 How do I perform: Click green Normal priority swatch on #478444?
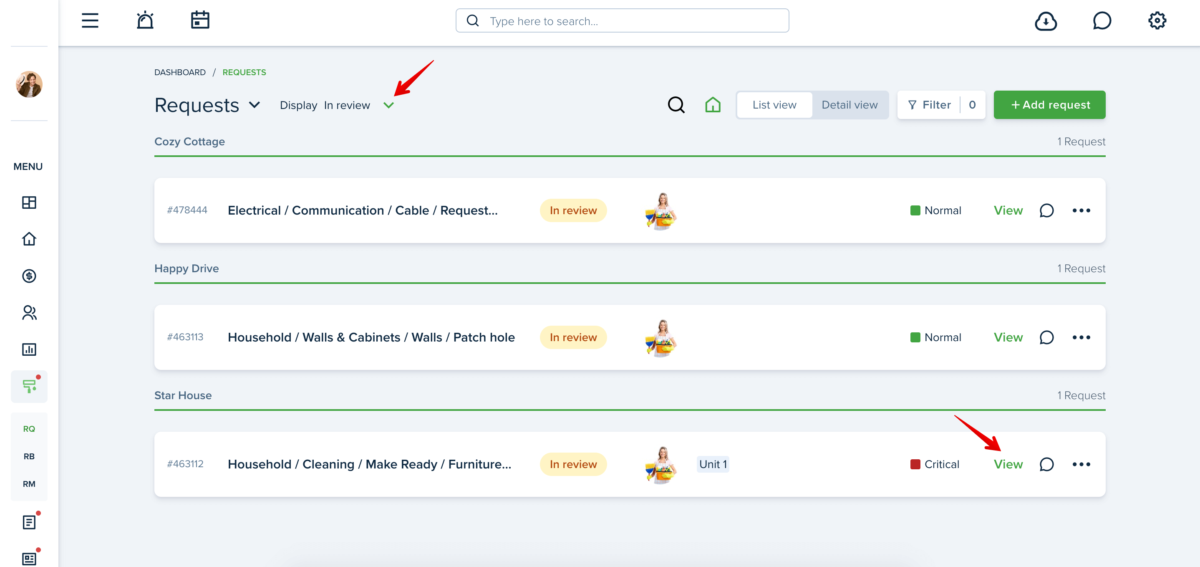pos(915,210)
